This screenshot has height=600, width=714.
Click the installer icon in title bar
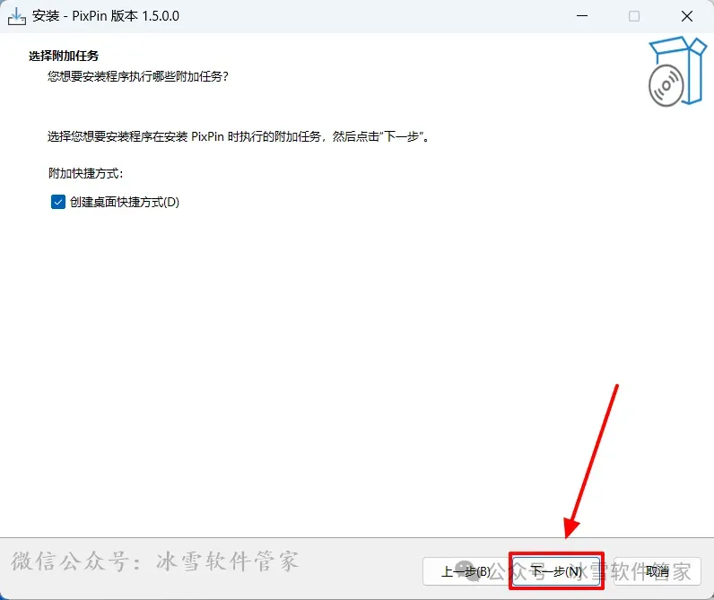[17, 16]
